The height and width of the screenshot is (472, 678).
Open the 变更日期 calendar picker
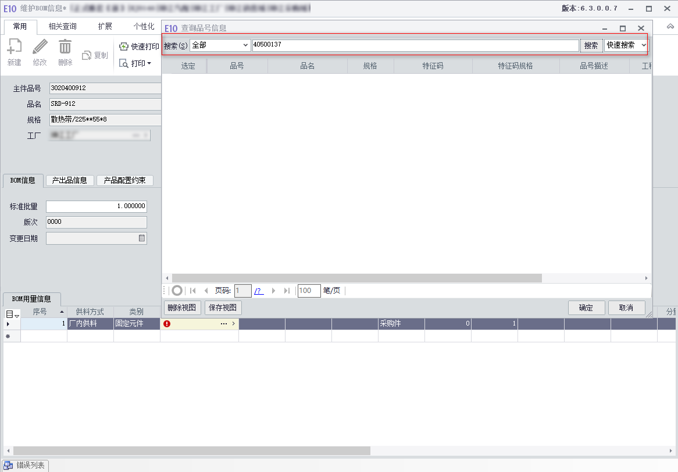point(141,238)
